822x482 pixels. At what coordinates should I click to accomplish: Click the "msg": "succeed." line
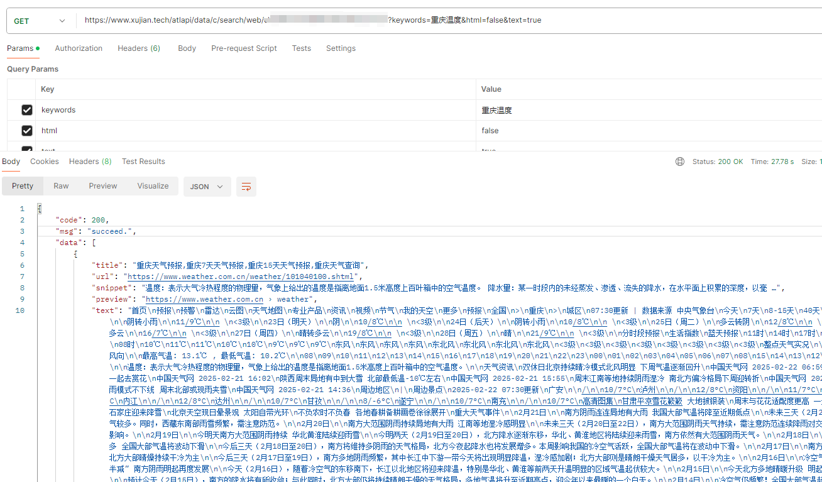click(96, 231)
